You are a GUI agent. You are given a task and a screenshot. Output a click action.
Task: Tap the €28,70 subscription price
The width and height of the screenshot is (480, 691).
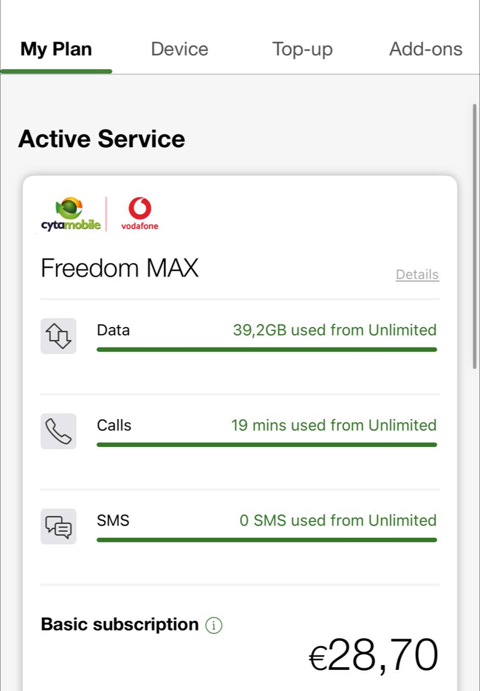point(374,656)
